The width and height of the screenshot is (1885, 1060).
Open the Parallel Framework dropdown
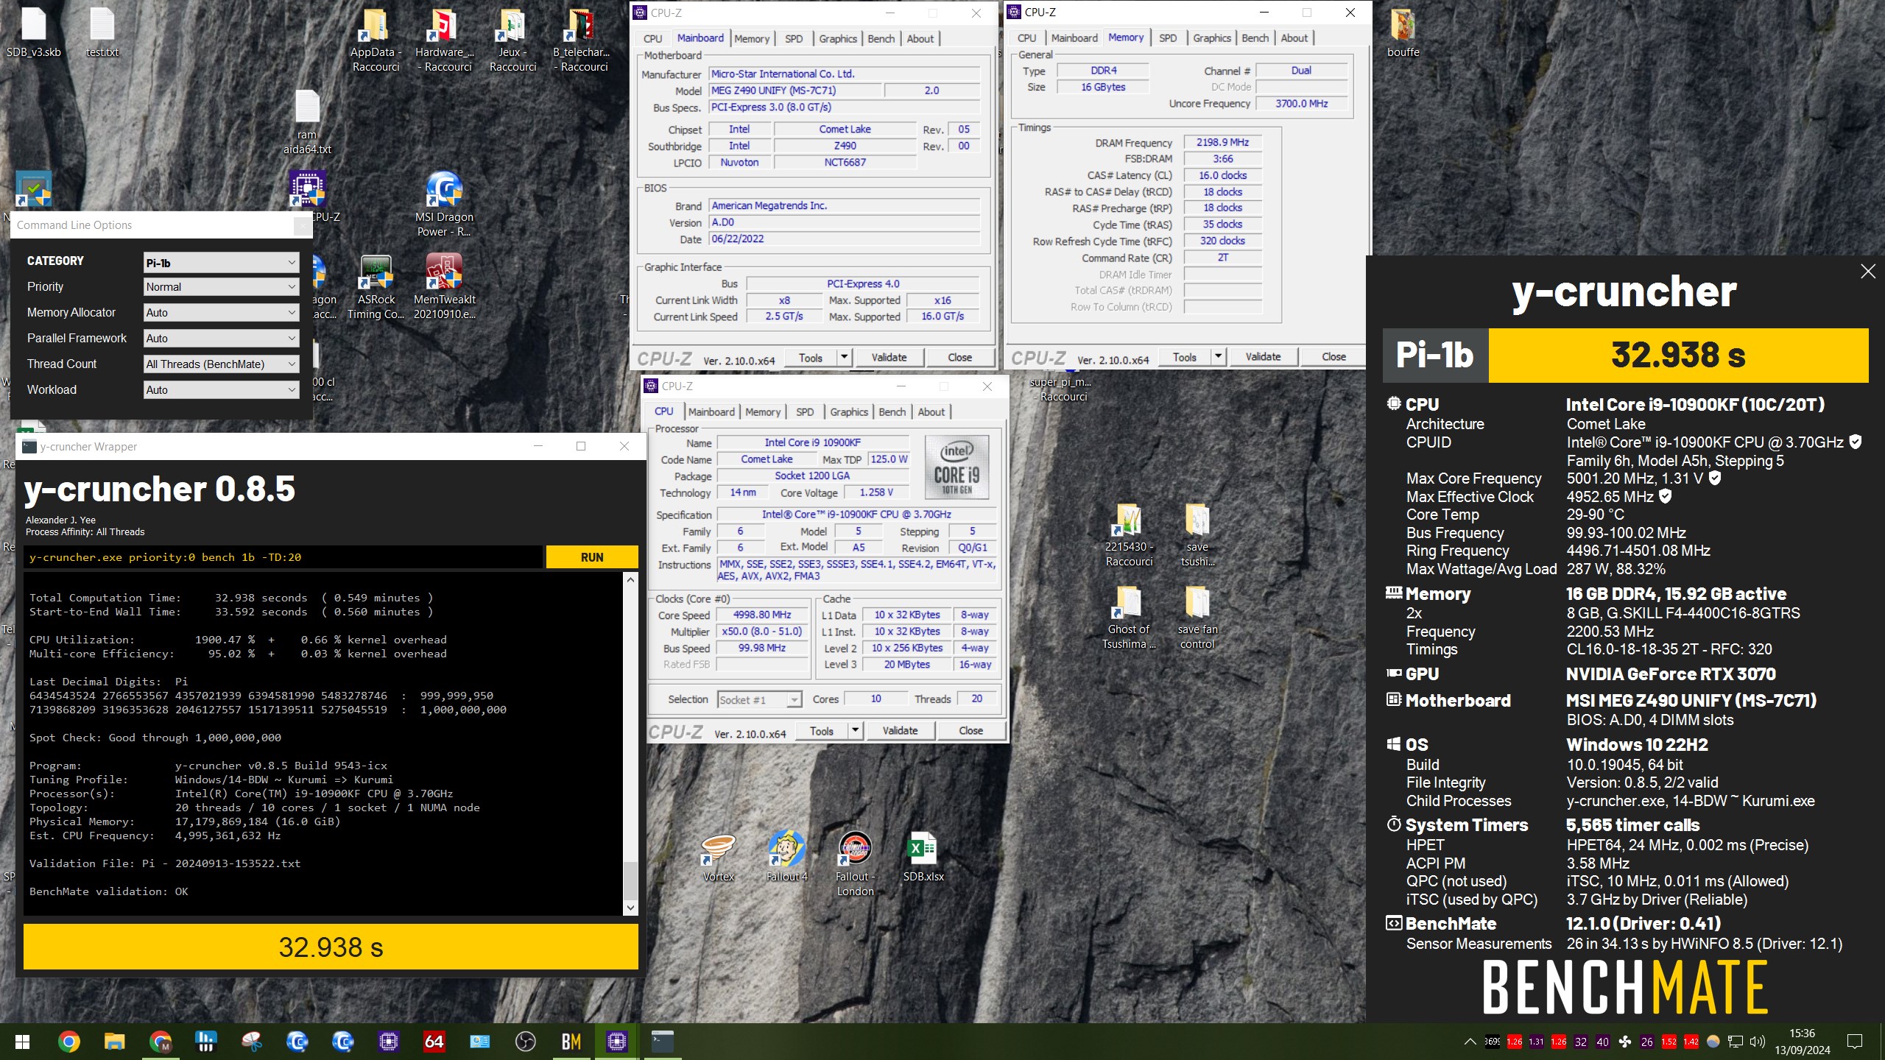click(222, 339)
